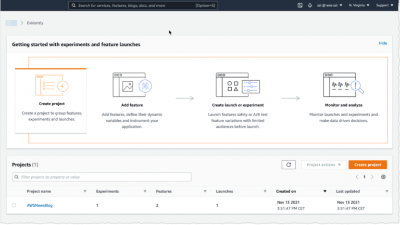Click the Create project button
400x225 pixels.
coord(368,165)
